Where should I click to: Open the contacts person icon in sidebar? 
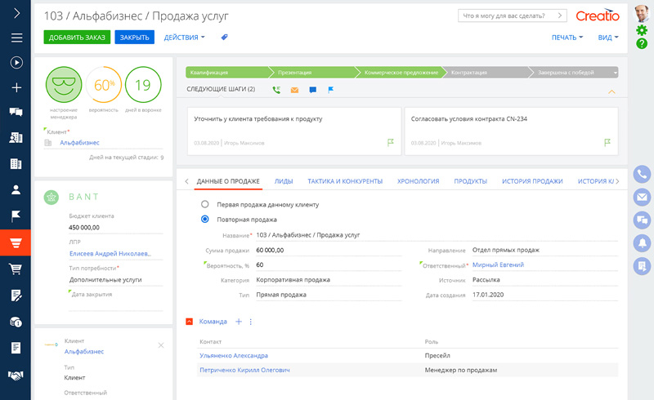point(16,190)
